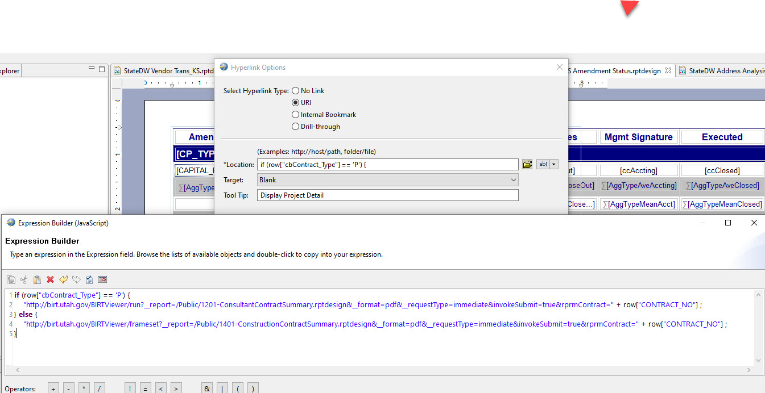
Task: Click the Mgmt Signature column header
Action: coord(638,137)
